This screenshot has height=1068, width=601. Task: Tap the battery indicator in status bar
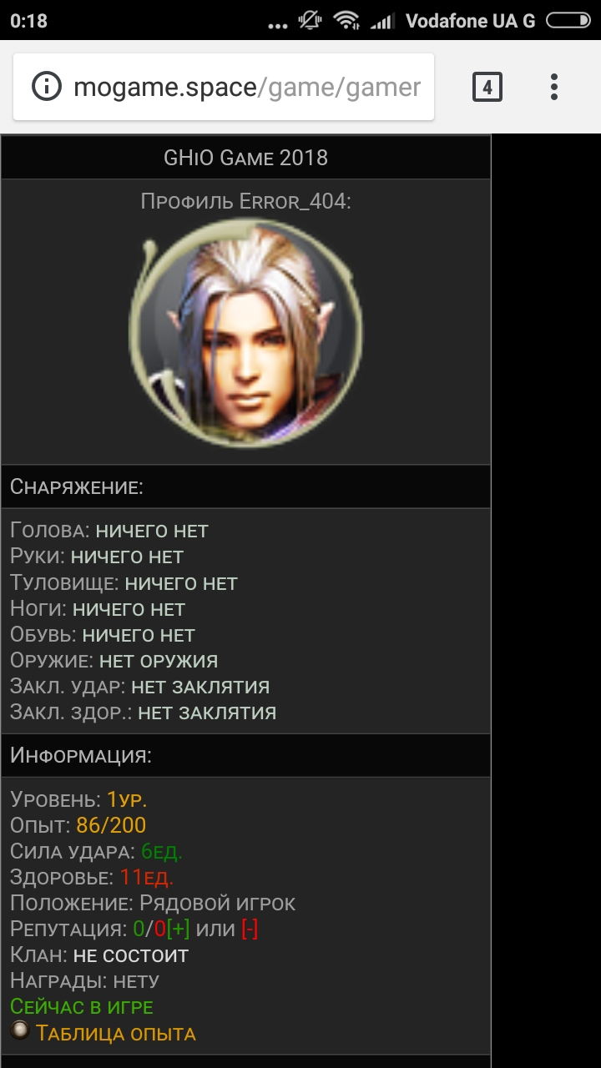568,21
